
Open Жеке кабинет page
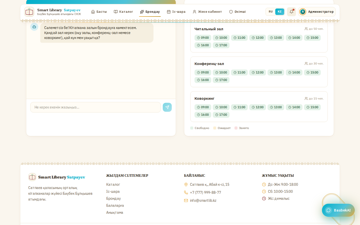(x=207, y=12)
